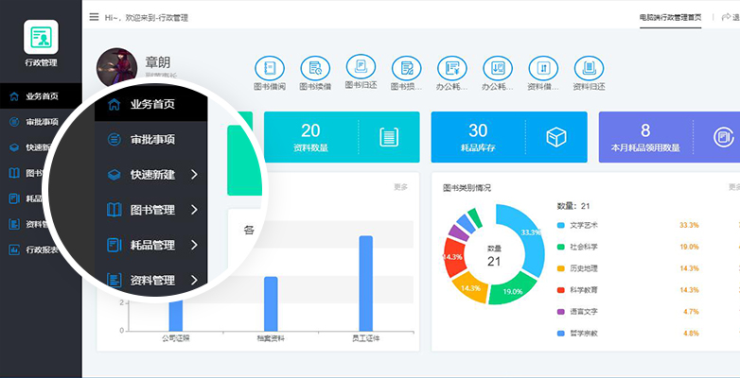Expand the 资料管理 chevron arrow

coord(194,280)
